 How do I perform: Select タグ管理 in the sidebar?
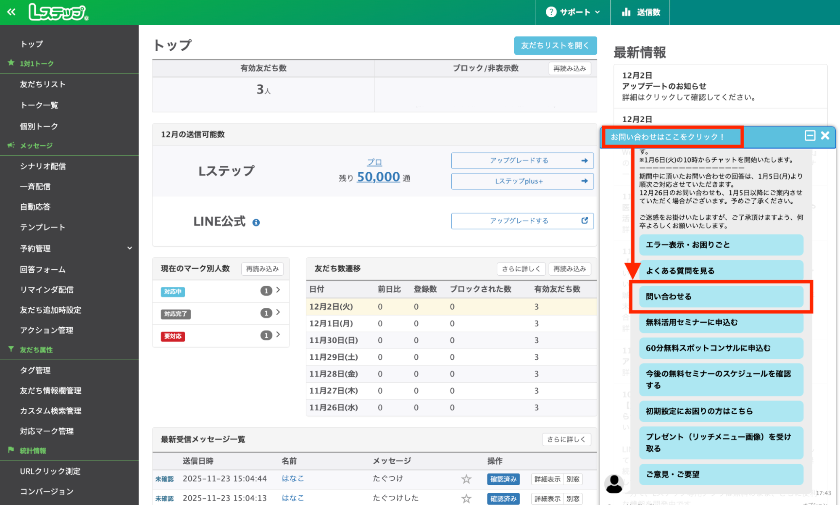point(34,370)
